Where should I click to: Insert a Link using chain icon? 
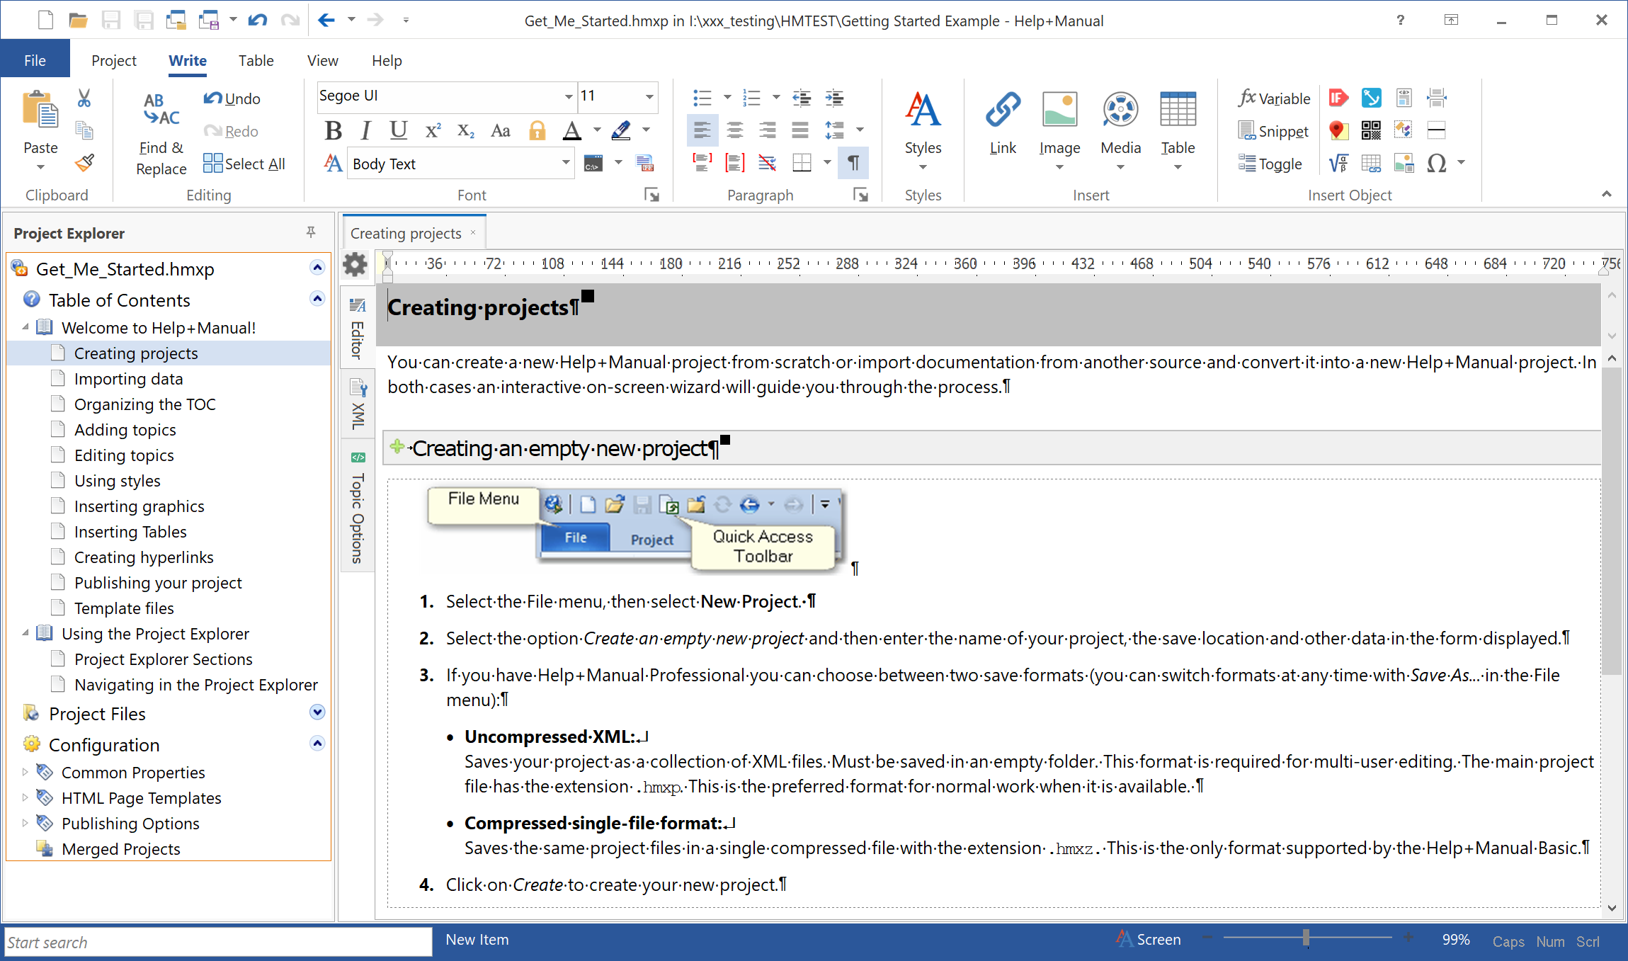(1003, 110)
